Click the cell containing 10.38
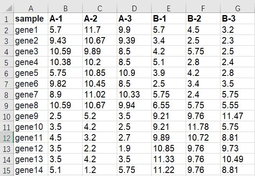Image resolution: width=255 pixels, height=176 pixels. click(x=65, y=62)
